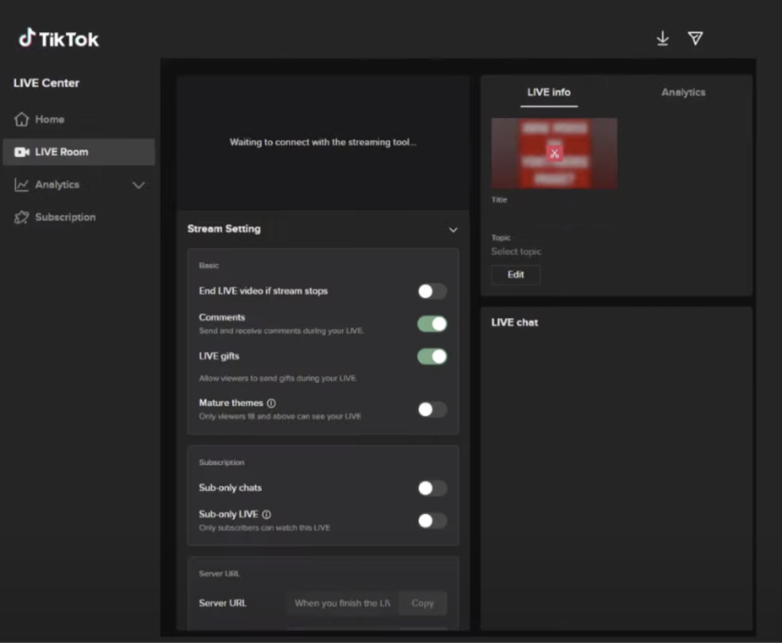782x643 pixels.
Task: Click the Home house icon
Action: tap(22, 119)
